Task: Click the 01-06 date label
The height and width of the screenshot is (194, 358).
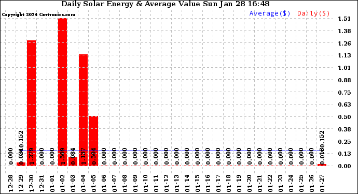Action: 104,183
